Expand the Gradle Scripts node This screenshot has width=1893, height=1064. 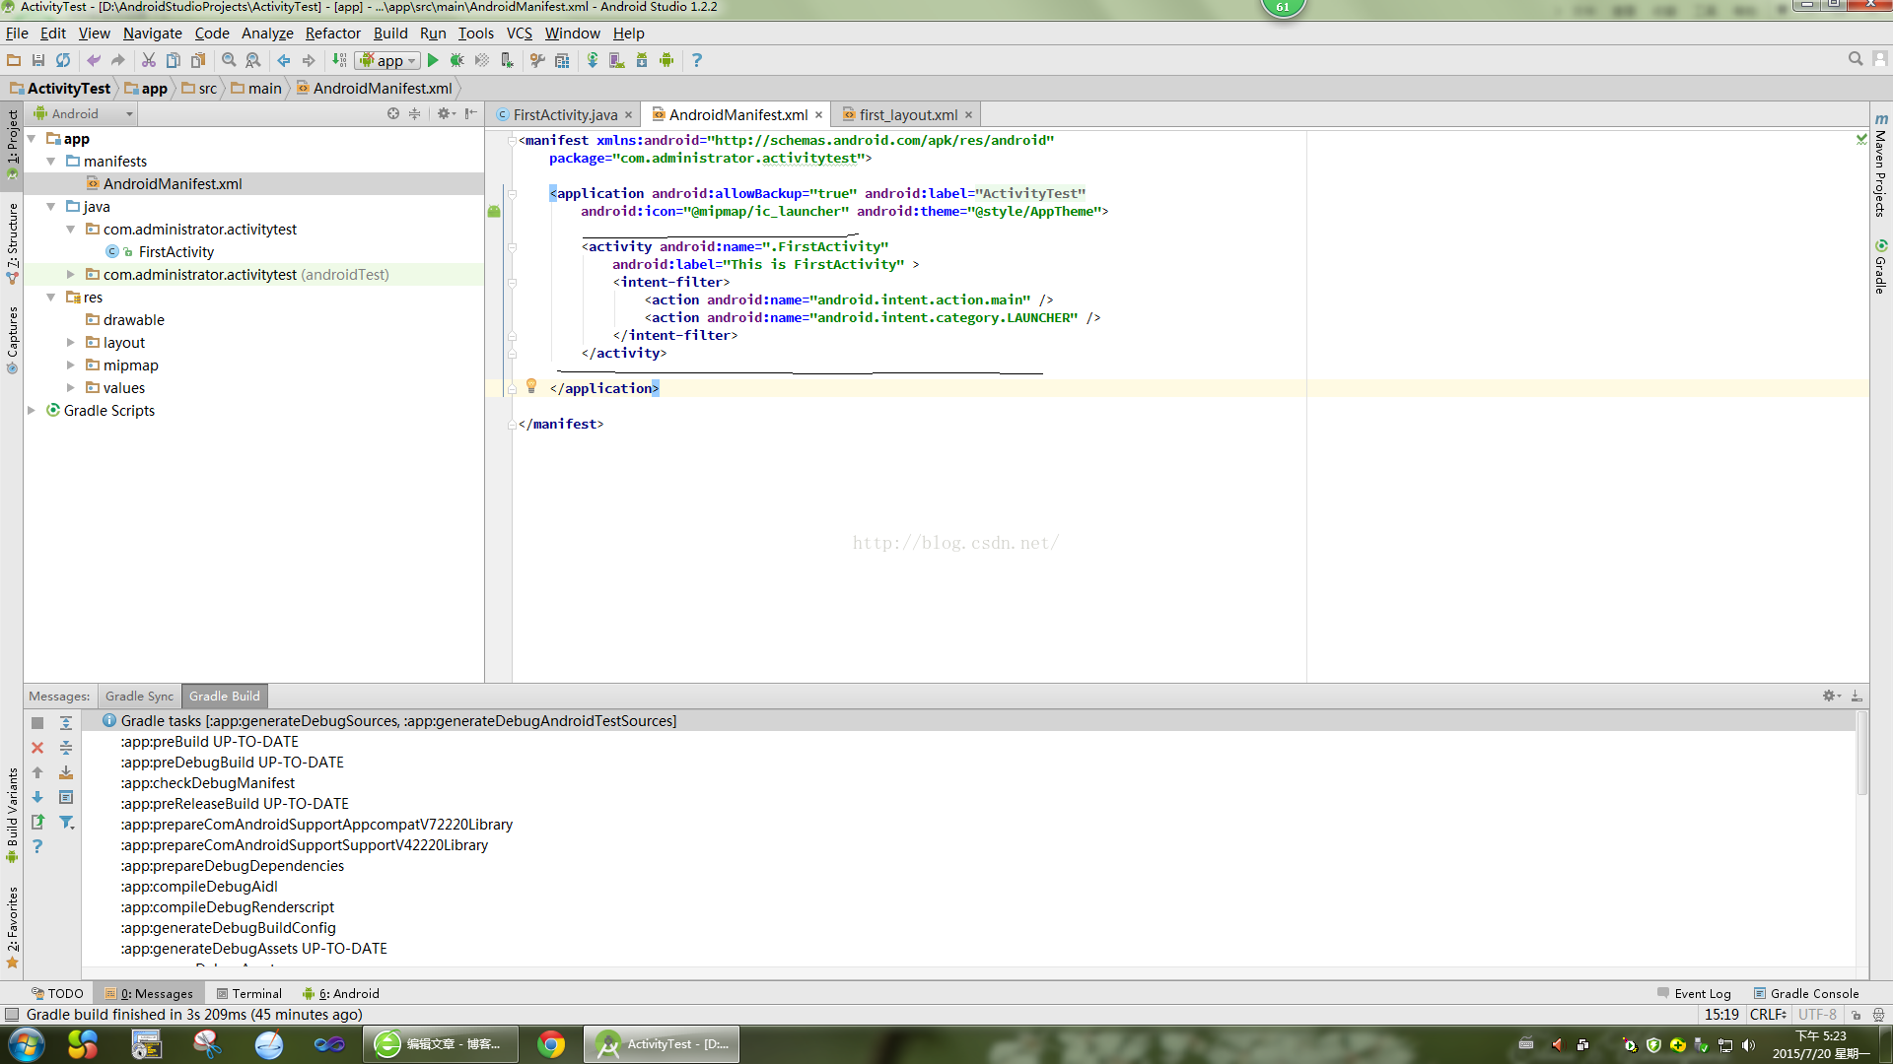(31, 410)
